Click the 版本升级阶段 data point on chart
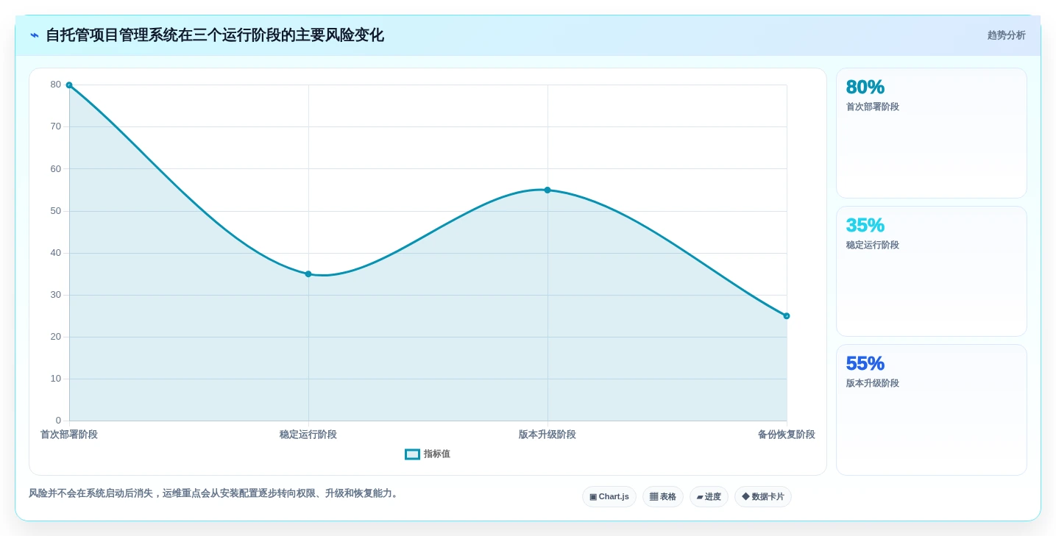 [548, 190]
